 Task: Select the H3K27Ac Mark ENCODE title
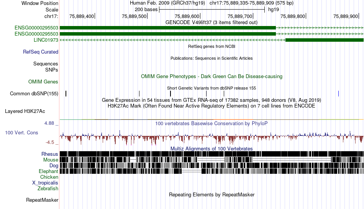click(212, 106)
